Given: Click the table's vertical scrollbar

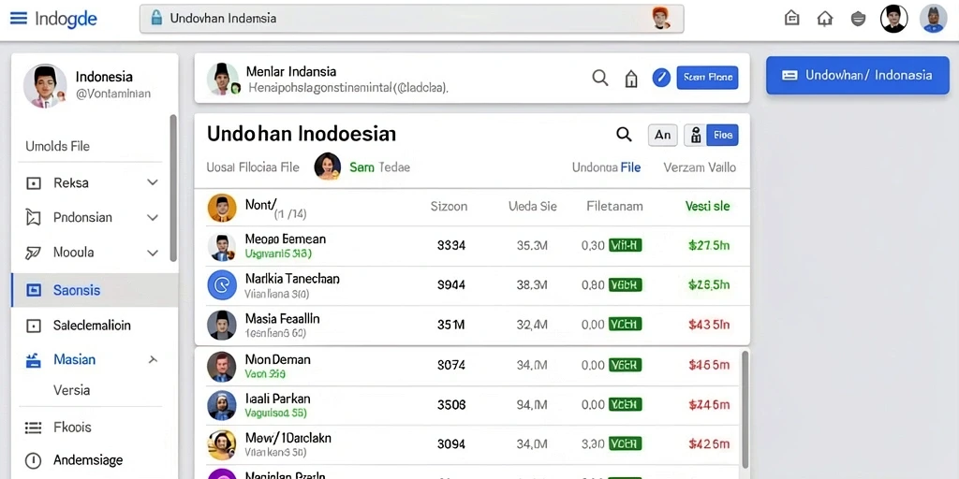Looking at the screenshot, I should [x=745, y=410].
